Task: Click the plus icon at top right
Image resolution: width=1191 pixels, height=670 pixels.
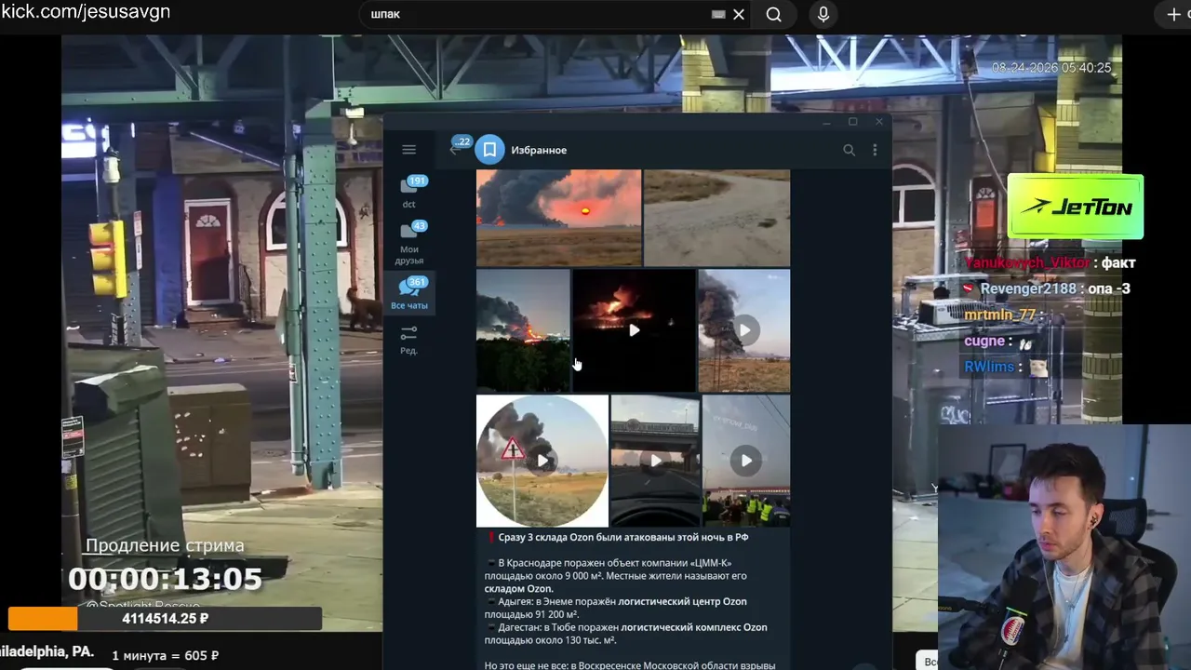Action: click(x=1173, y=15)
